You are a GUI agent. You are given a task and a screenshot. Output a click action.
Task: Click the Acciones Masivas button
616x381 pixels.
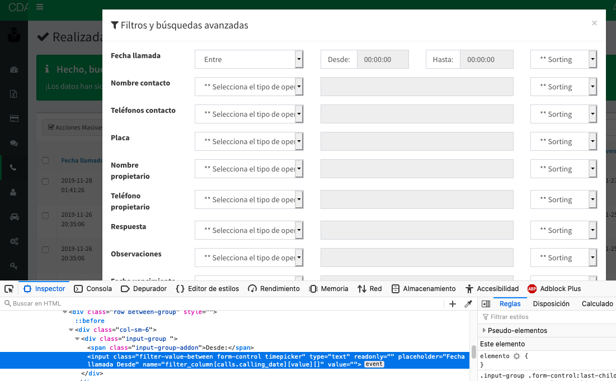click(73, 127)
